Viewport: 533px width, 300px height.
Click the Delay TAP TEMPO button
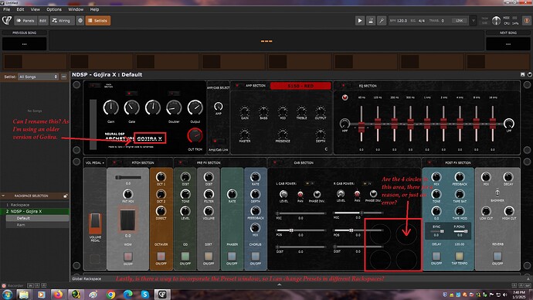[x=460, y=256]
